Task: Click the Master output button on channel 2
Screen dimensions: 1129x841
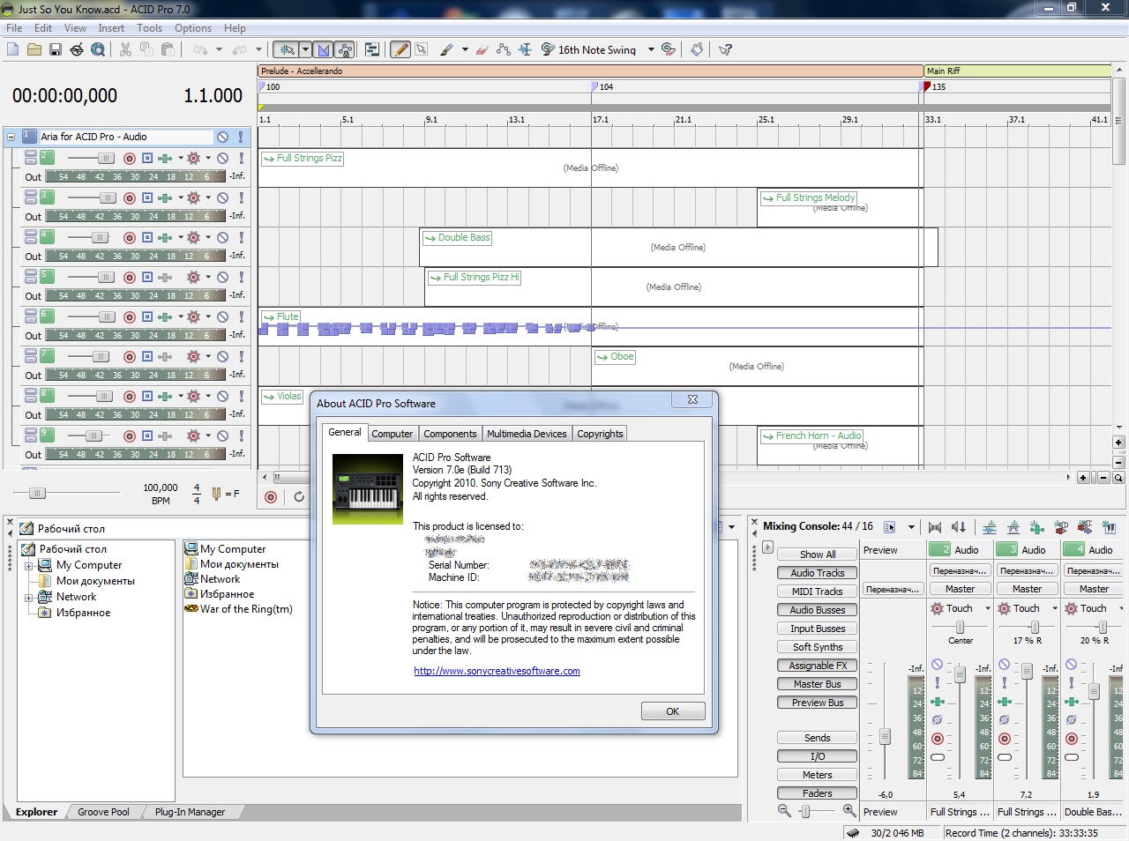Action: 960,589
